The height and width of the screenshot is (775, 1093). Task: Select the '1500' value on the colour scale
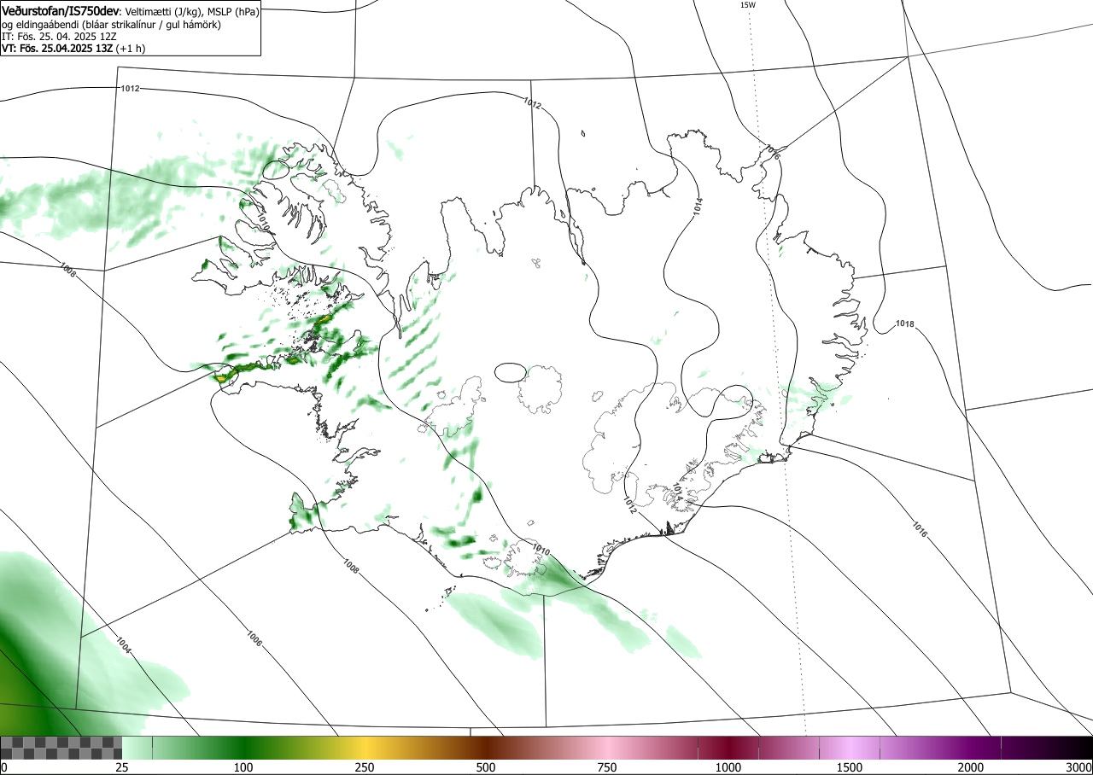[850, 767]
